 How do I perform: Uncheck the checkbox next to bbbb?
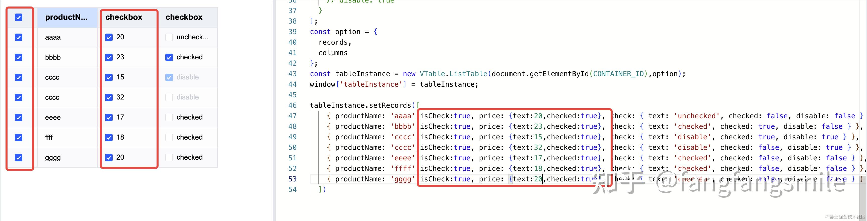point(19,57)
